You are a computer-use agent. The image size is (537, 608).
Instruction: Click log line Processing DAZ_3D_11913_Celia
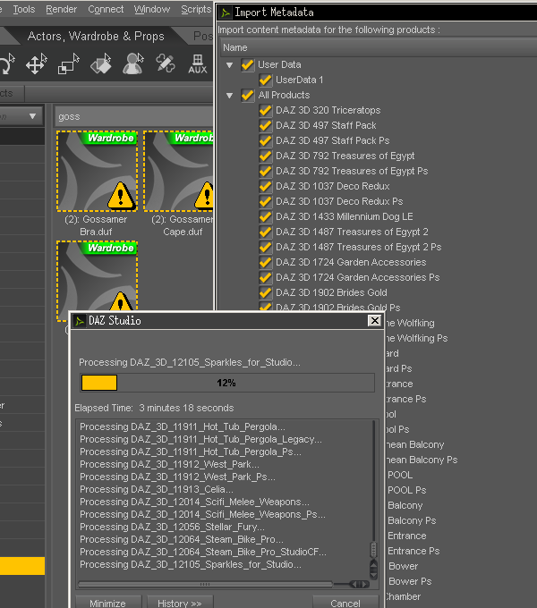pyautogui.click(x=157, y=489)
